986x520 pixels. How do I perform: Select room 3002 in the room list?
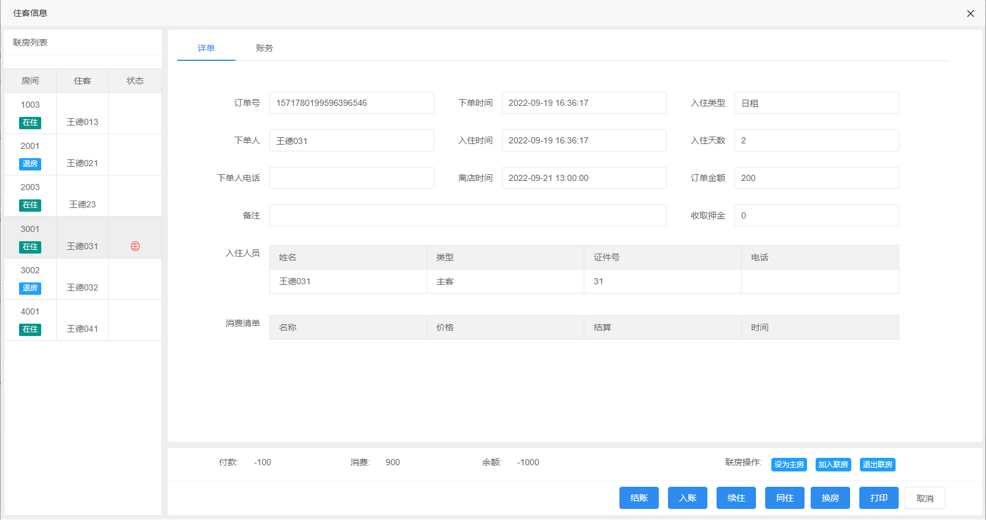click(x=82, y=279)
